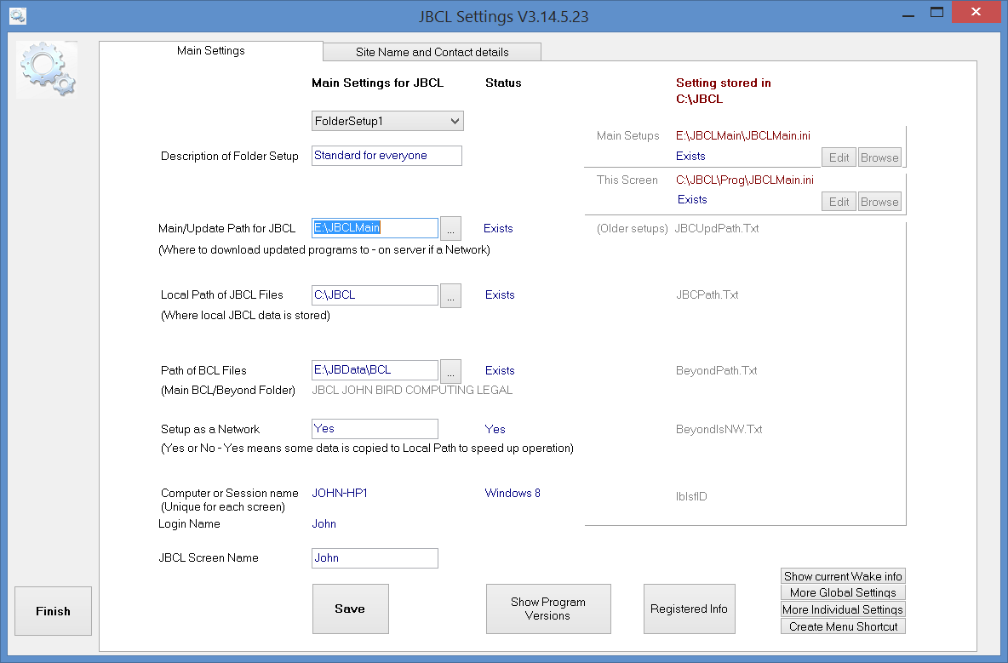Open More Individual Settings
The height and width of the screenshot is (663, 1008).
pyautogui.click(x=842, y=609)
